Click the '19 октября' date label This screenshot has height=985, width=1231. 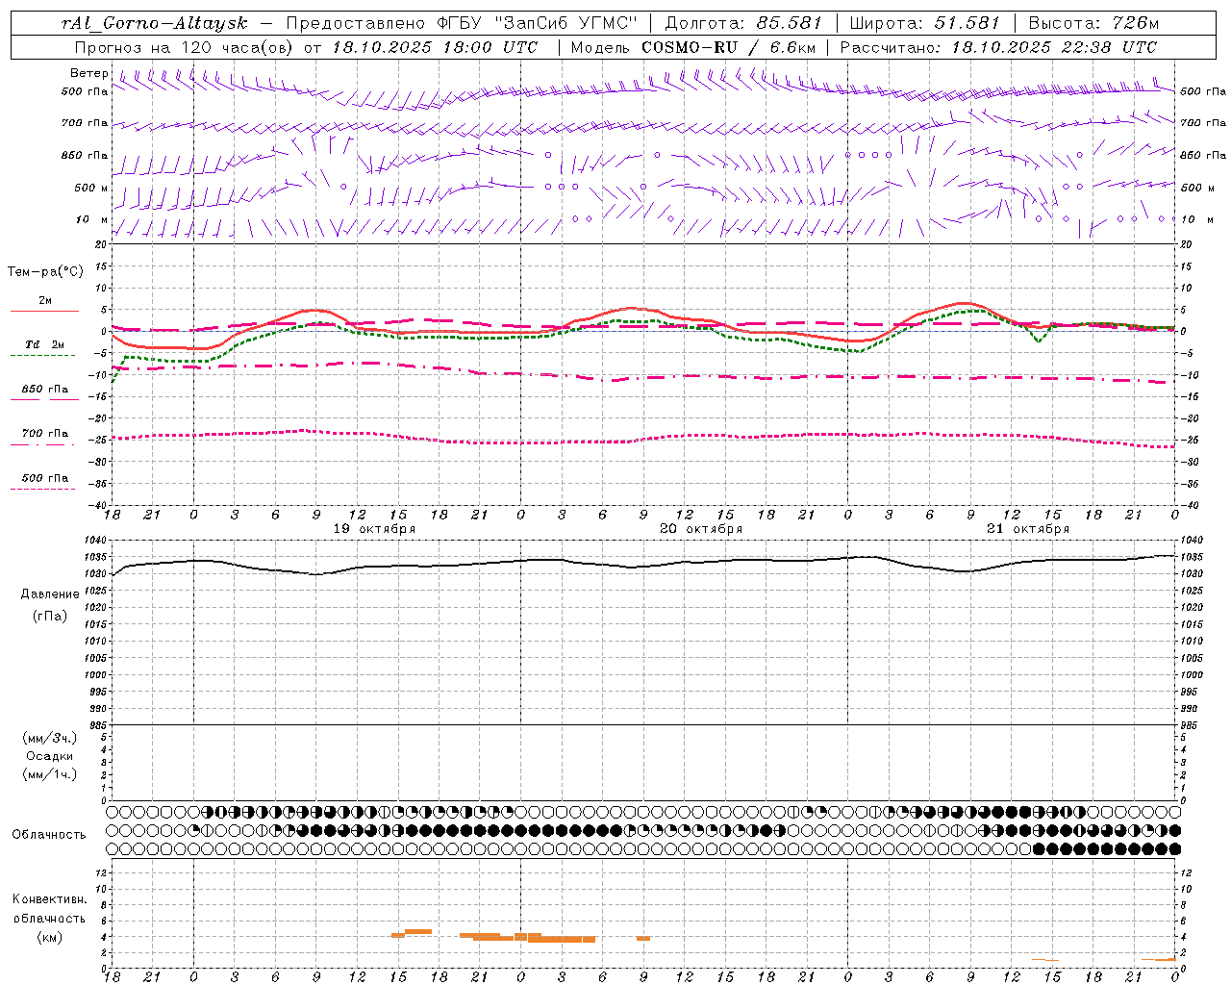coord(374,529)
